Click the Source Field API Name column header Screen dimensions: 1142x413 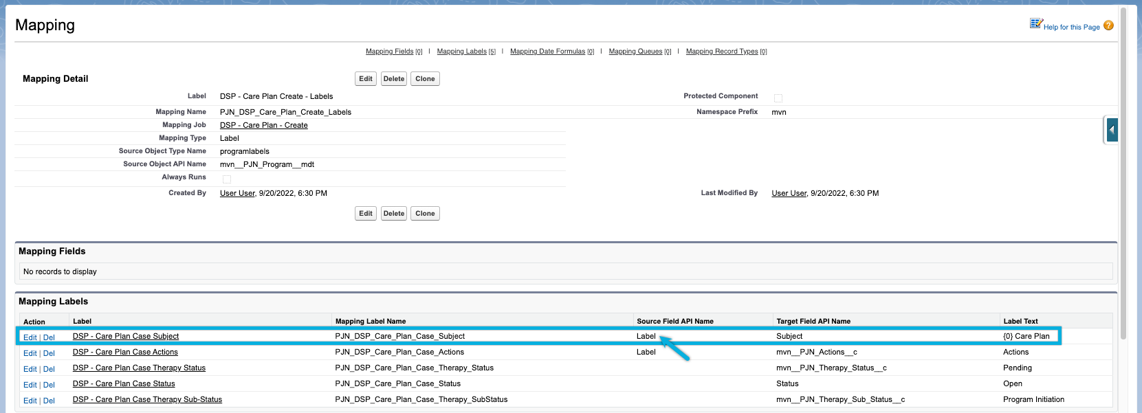coord(675,321)
